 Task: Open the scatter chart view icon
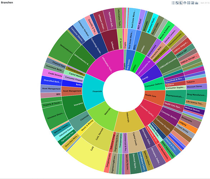[x=177, y=3]
